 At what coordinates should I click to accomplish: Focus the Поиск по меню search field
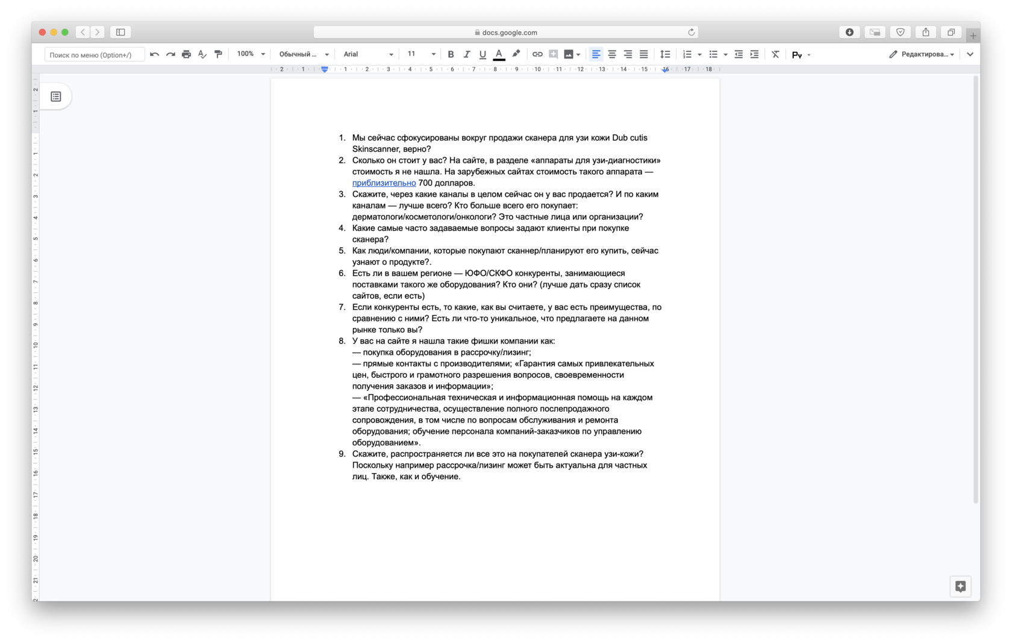(x=95, y=55)
